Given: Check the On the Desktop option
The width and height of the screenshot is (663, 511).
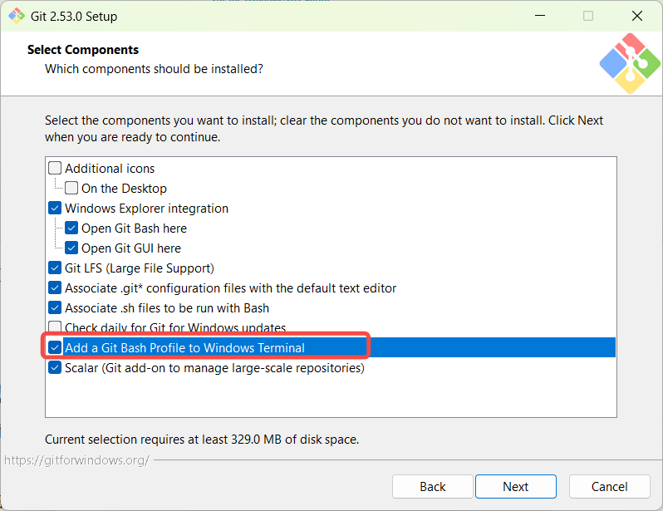Looking at the screenshot, I should tap(72, 189).
